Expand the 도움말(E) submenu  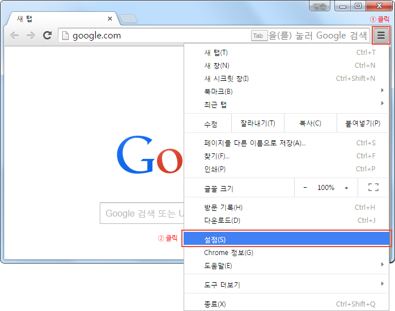(x=286, y=266)
